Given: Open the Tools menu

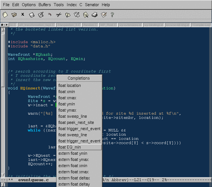Looking at the screenshot, I should (x=59, y=5).
